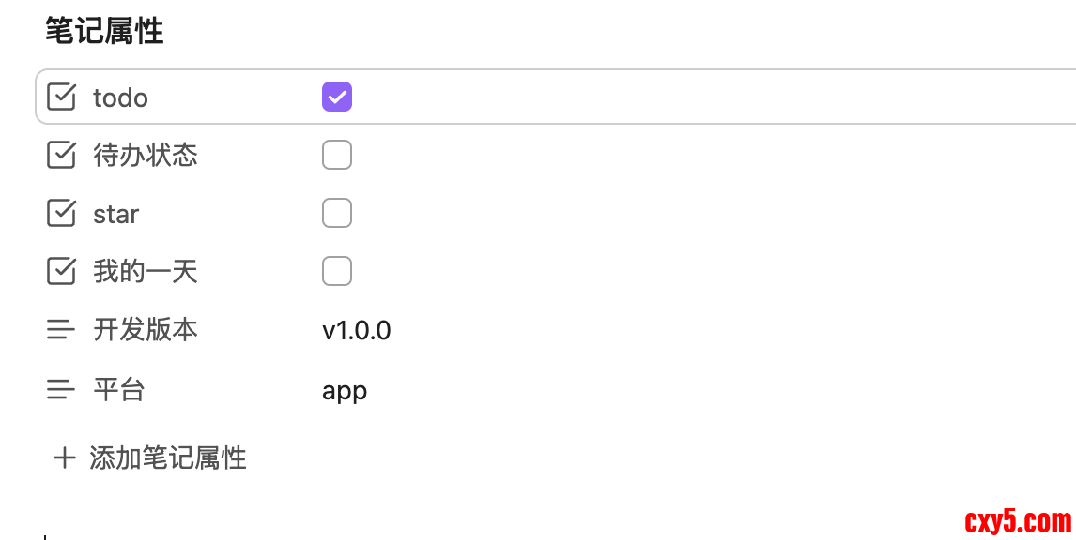Click the text type icon beside 平台
Screen dimensions: 1076x540
pyautogui.click(x=61, y=388)
